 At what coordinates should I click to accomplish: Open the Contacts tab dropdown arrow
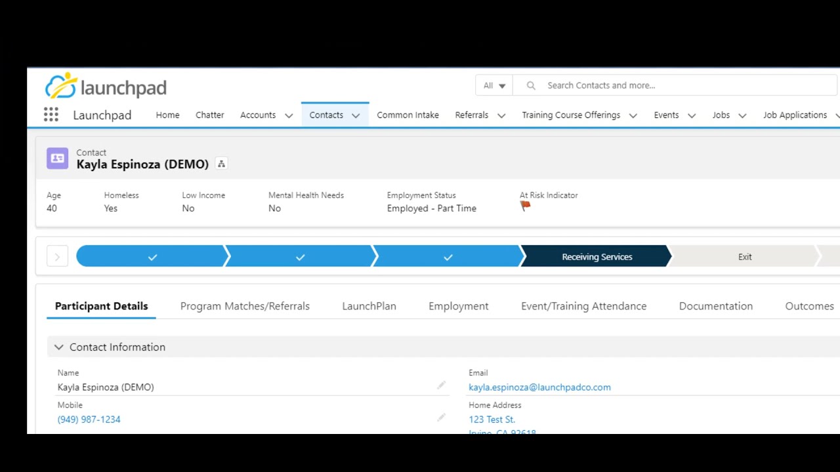click(356, 115)
